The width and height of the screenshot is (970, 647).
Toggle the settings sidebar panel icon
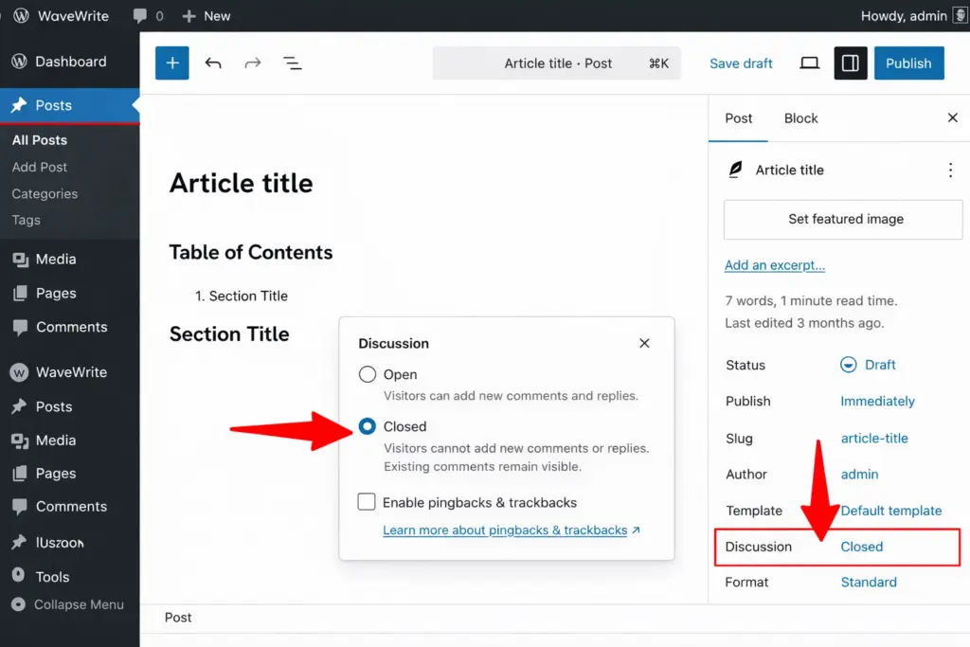click(850, 63)
